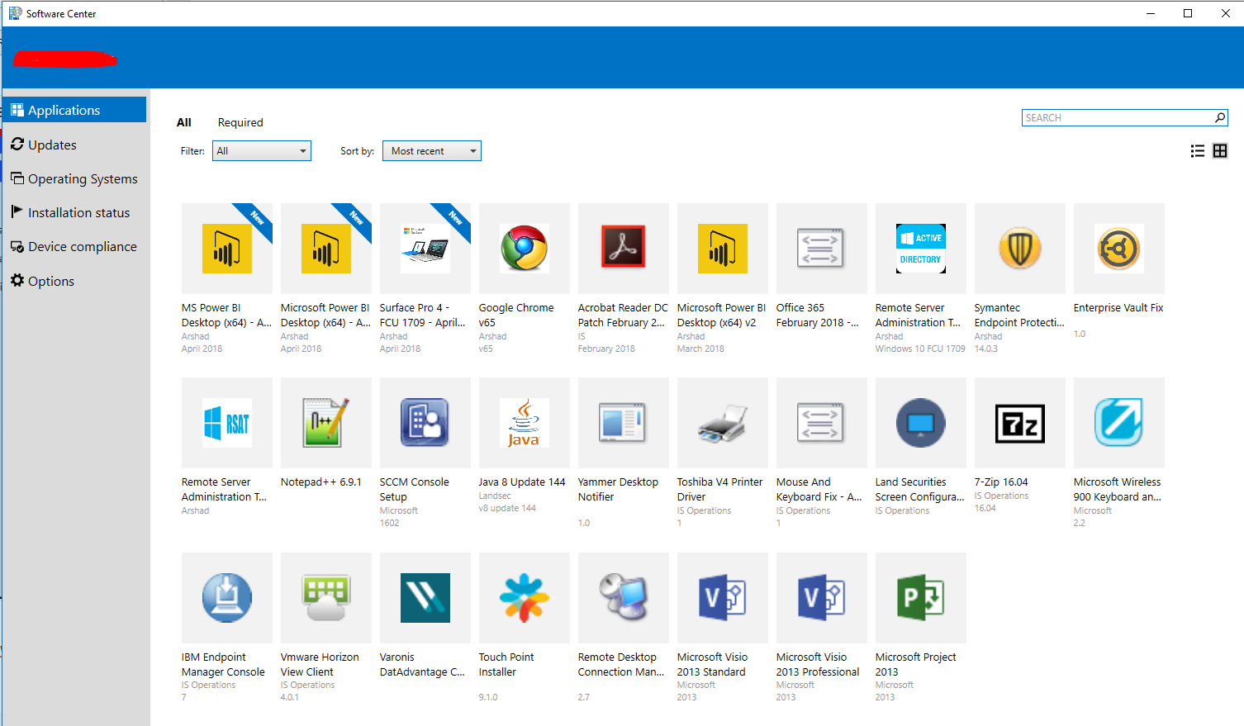Open the Touch Point Installer icon
This screenshot has width=1244, height=726.
click(525, 598)
